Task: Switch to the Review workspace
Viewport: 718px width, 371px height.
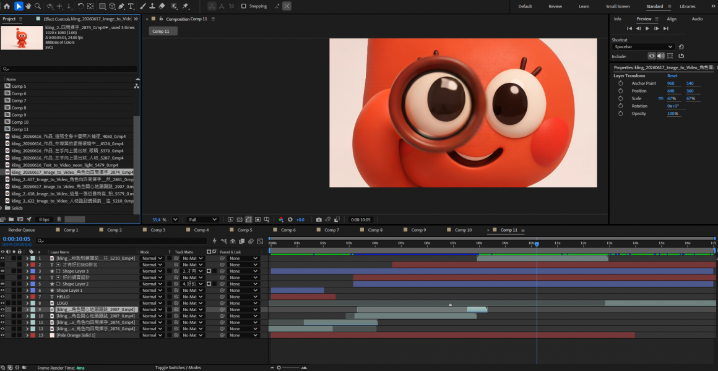Action: coord(555,6)
